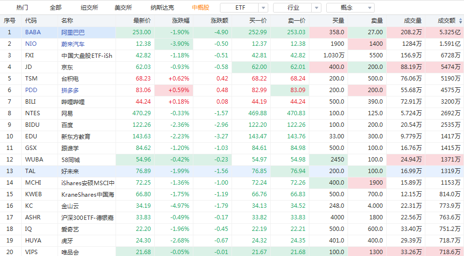The height and width of the screenshot is (256, 464).
Task: Open the 蔚来汽车 name link
Action: coord(73,44)
